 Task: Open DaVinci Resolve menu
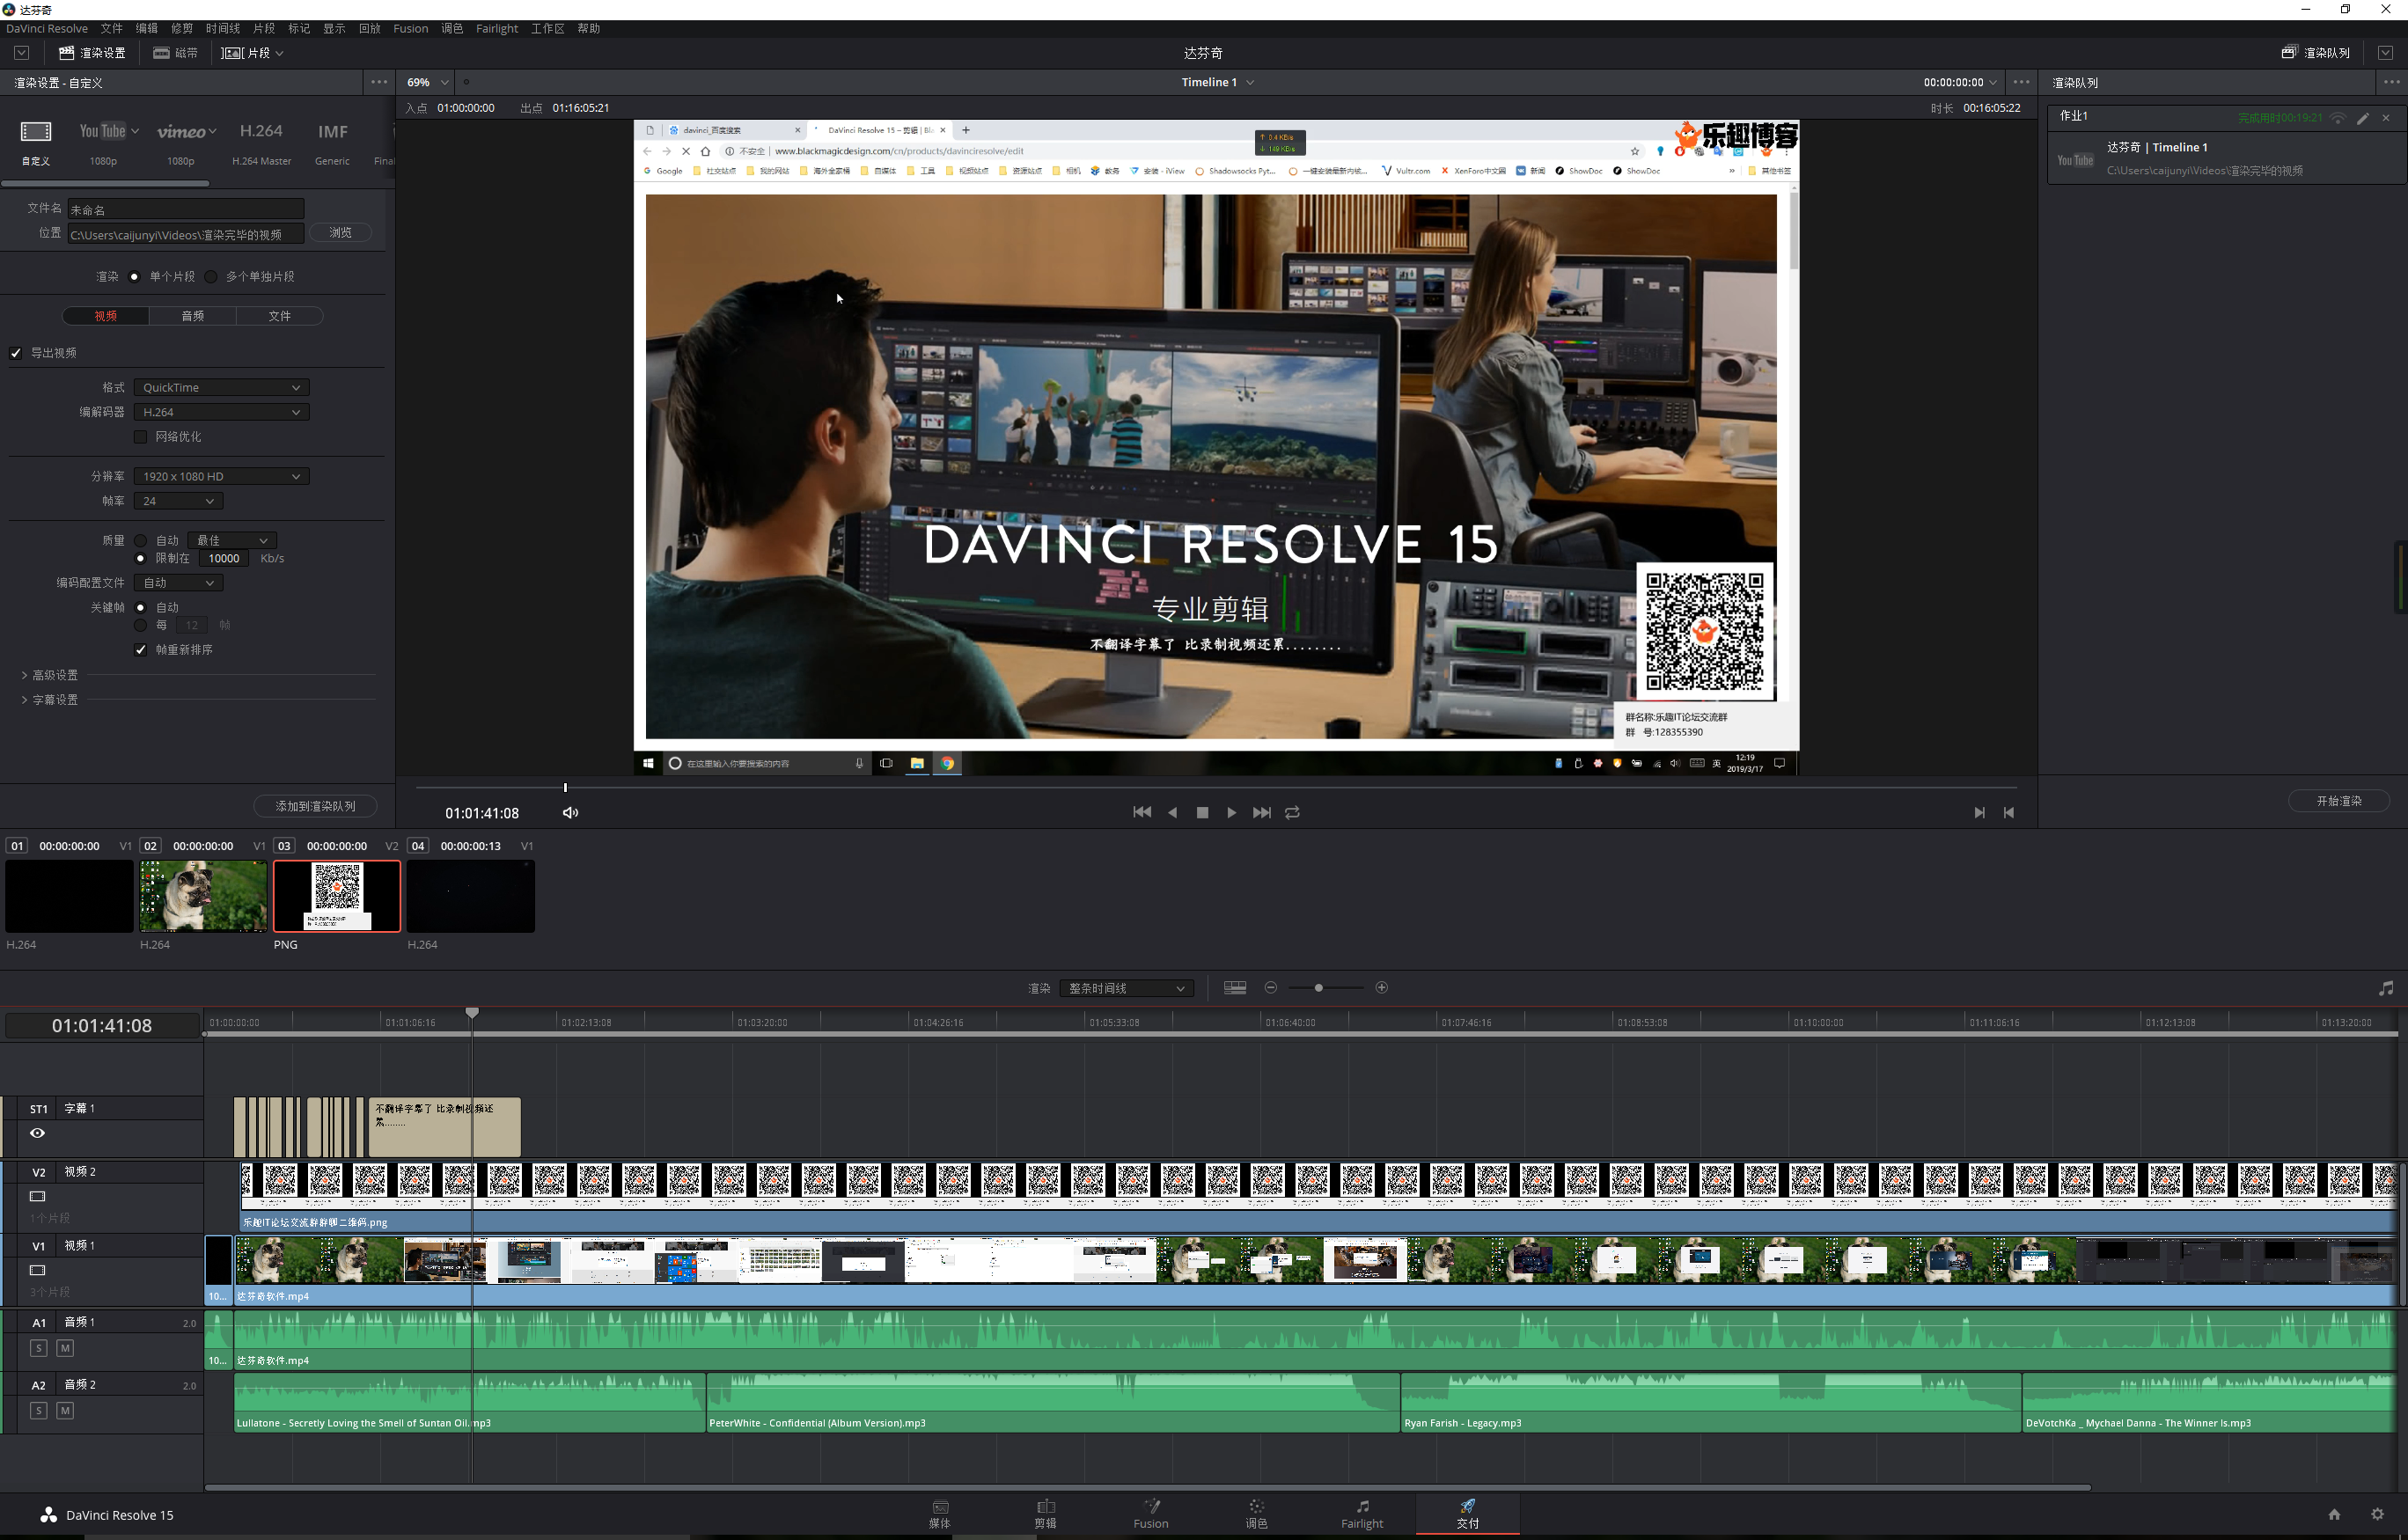tap(47, 28)
